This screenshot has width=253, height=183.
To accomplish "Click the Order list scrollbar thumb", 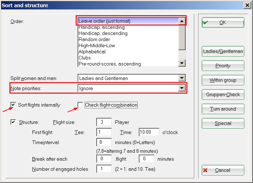I will (x=182, y=37).
